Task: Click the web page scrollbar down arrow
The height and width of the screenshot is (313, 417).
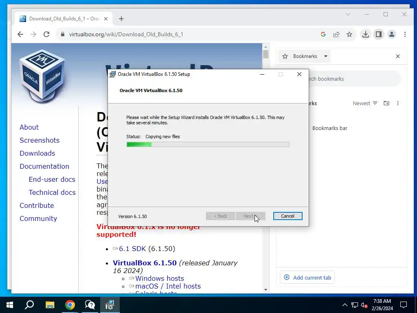Action: tap(266, 290)
